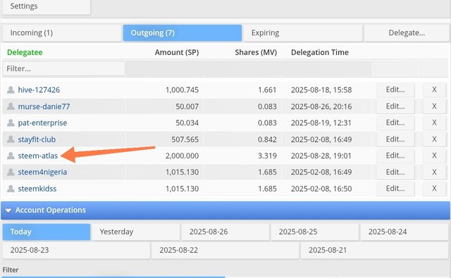Edit the hive-127426 delegation

[395, 89]
